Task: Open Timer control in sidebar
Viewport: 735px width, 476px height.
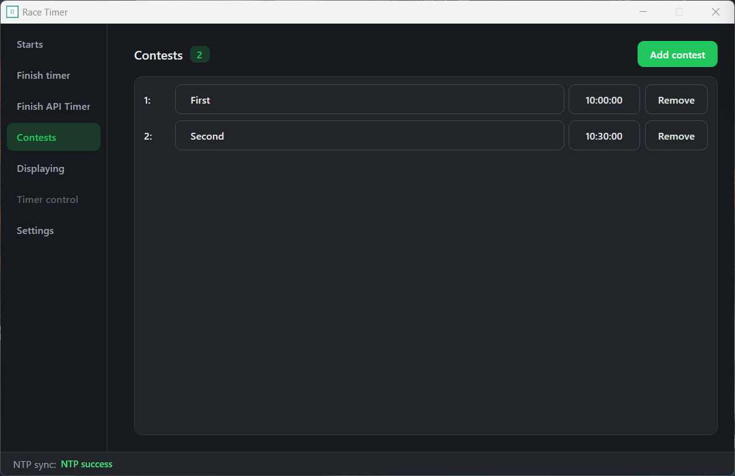Action: (x=53, y=200)
